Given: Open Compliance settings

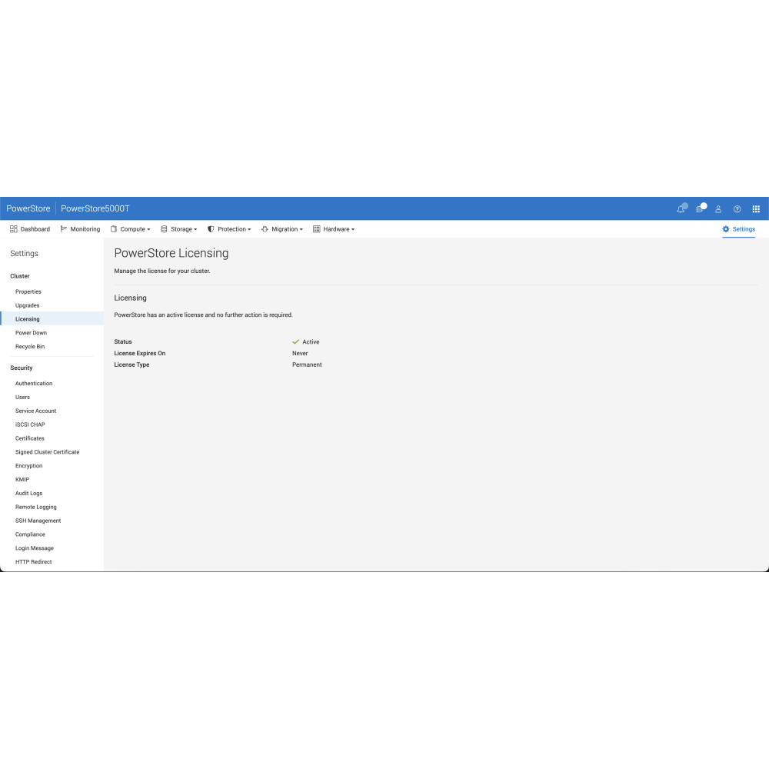Looking at the screenshot, I should click(30, 534).
